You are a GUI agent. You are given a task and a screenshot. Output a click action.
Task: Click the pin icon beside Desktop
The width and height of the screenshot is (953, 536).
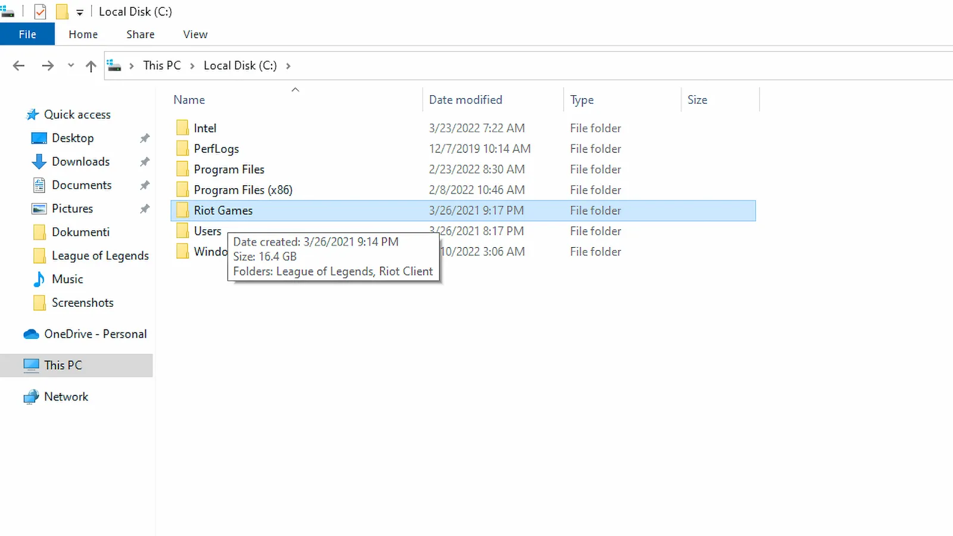(145, 138)
